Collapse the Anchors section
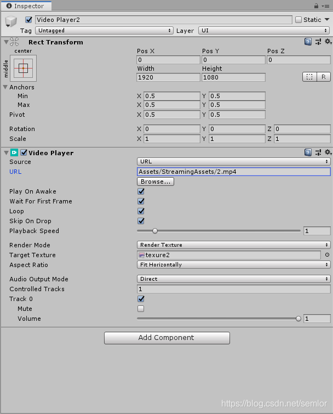Screen dimensions: 333x414 [5, 87]
